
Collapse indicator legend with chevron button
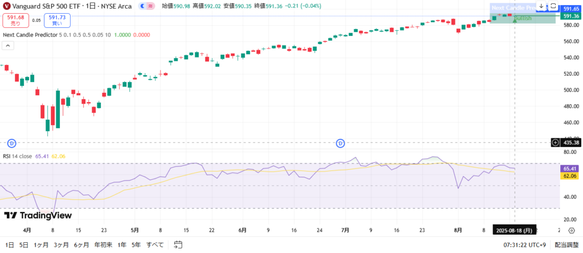[x=8, y=46]
